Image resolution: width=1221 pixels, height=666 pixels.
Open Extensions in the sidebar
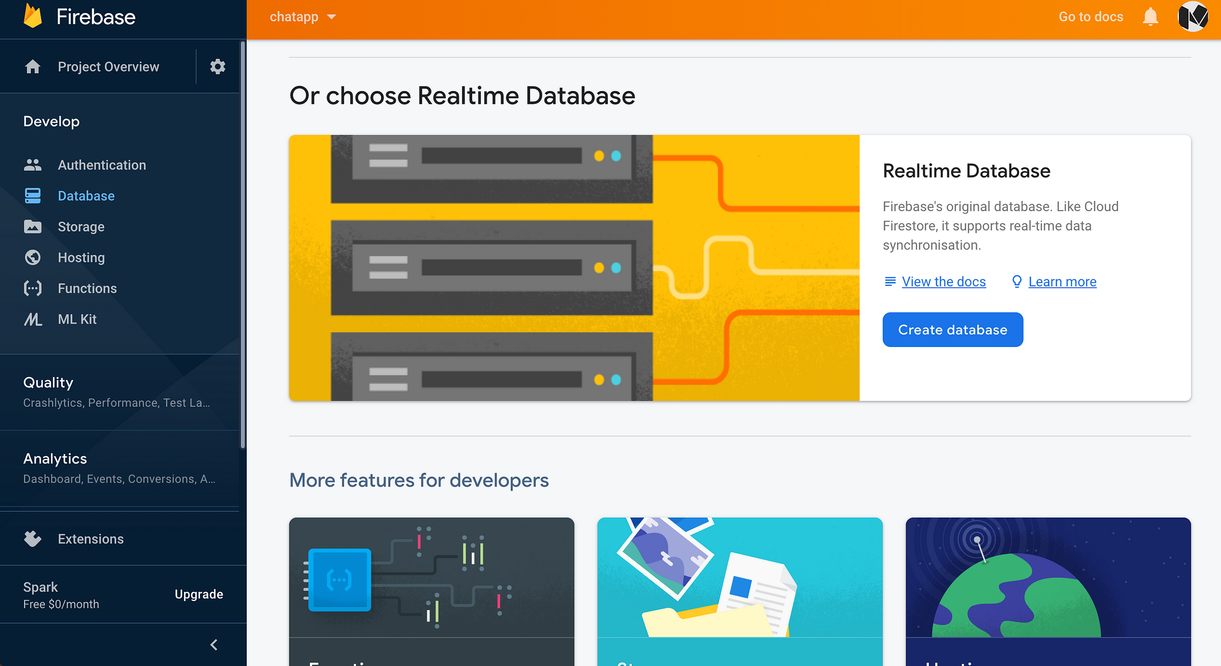(91, 539)
